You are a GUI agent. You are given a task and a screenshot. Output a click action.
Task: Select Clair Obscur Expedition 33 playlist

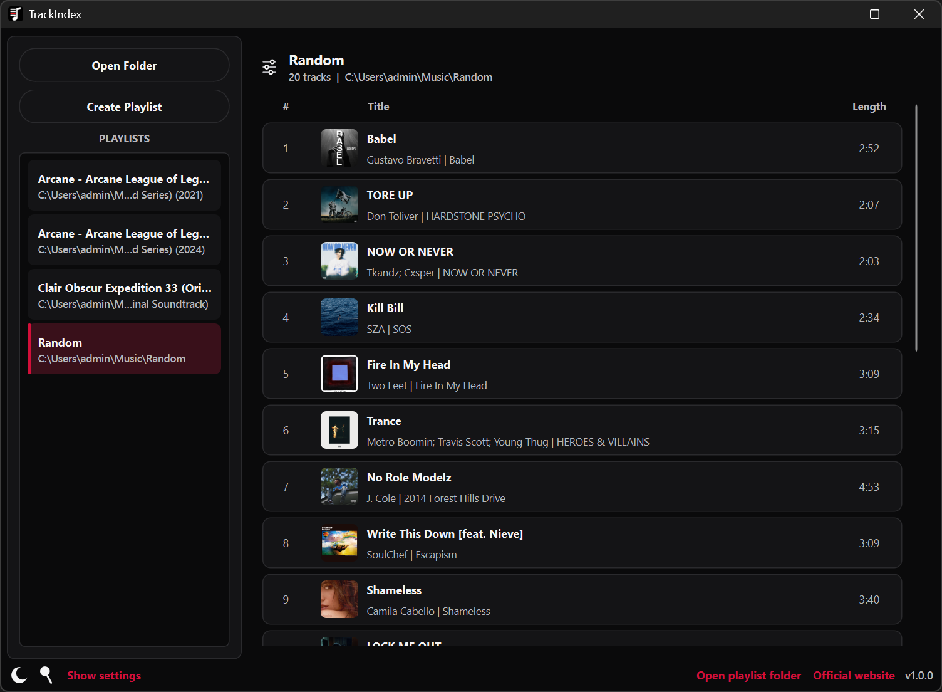(x=124, y=295)
